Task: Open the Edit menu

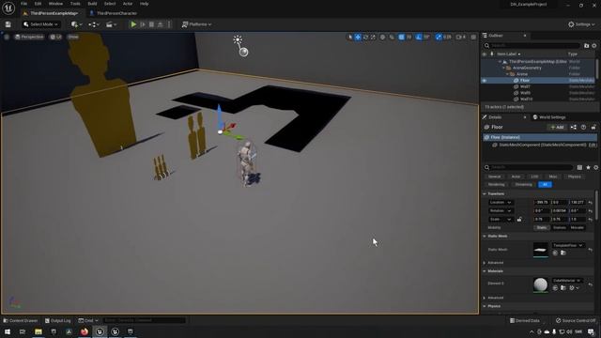Action: tap(38, 4)
